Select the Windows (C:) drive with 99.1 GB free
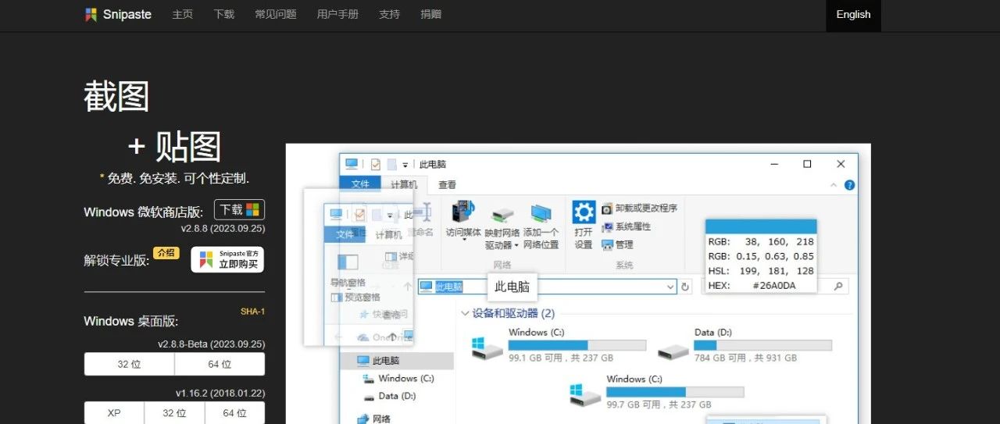1000x424 pixels. (559, 344)
